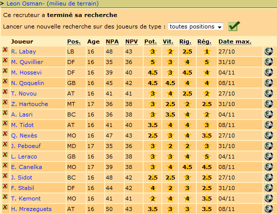Open euro ball icon for Q. Nexès

[268, 135]
